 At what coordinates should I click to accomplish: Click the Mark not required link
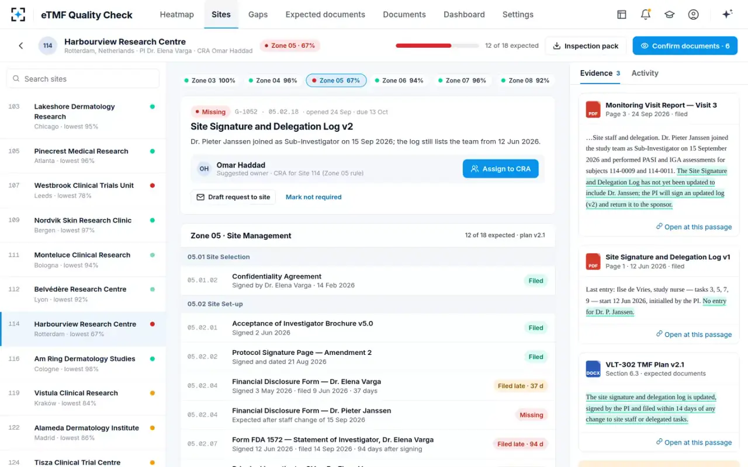(x=314, y=197)
